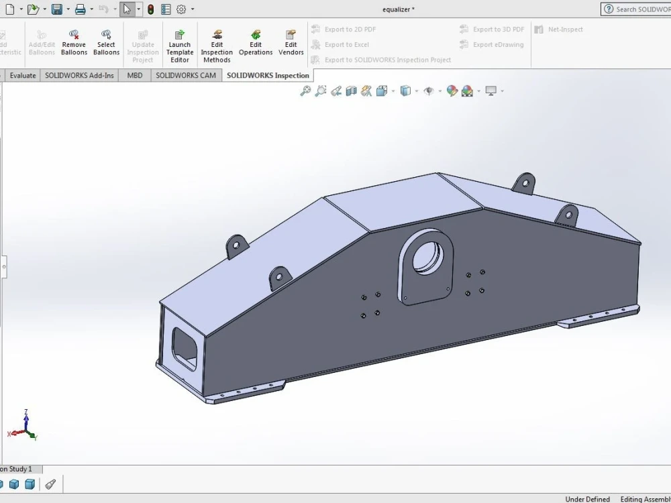Toggle the Section View icon
Image resolution: width=671 pixels, height=503 pixels.
tap(351, 91)
